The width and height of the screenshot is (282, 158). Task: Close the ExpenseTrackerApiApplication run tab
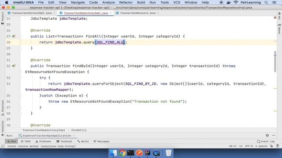74,136
